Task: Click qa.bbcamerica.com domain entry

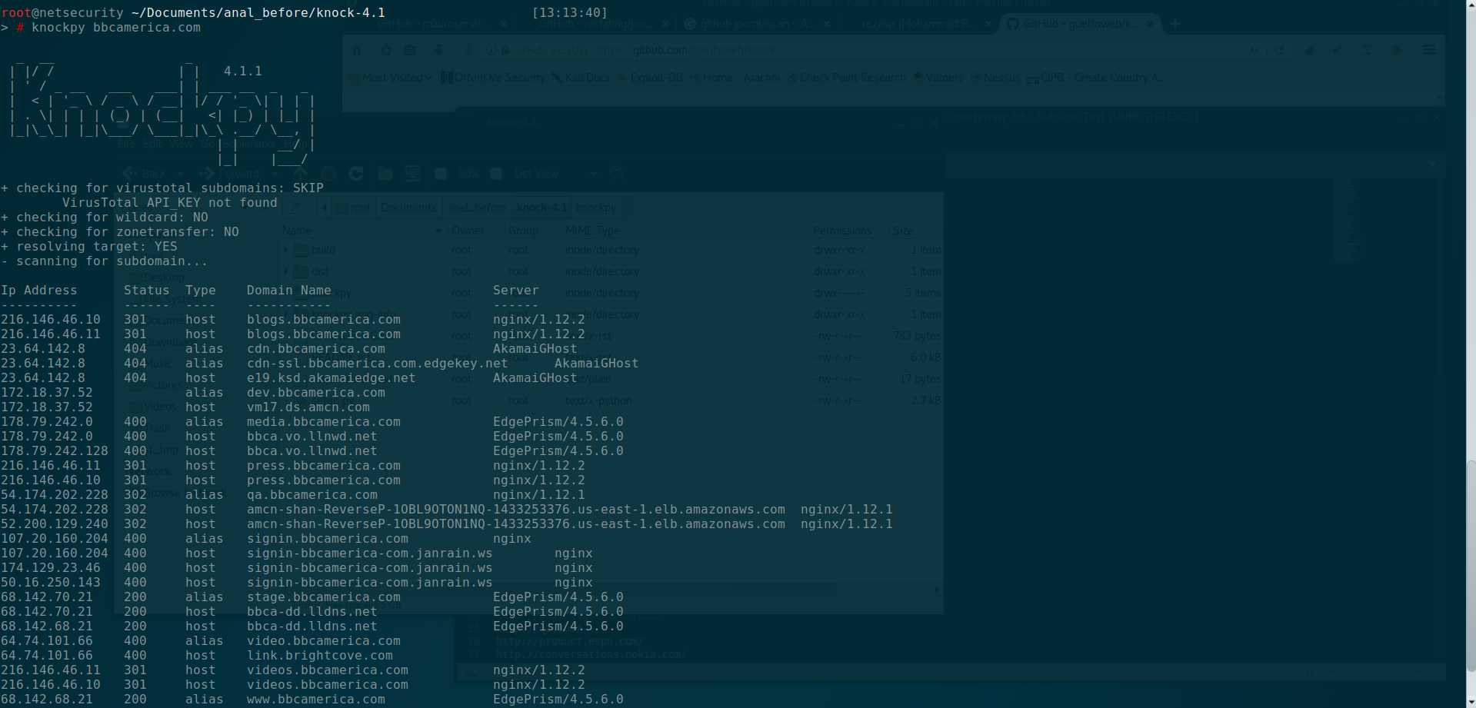Action: tap(312, 495)
